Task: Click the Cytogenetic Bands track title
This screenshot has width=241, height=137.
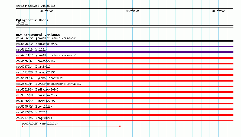Action: (x=32, y=20)
